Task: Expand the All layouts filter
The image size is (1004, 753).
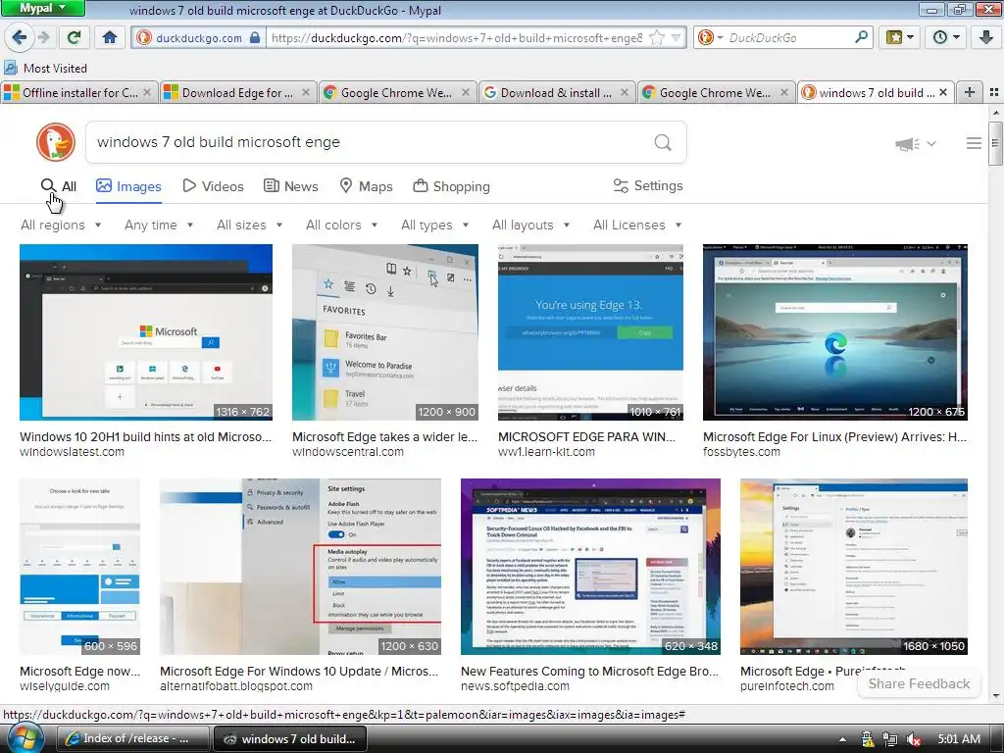Action: tap(530, 225)
